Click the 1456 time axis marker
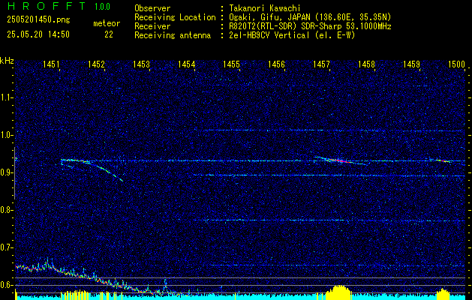This screenshot has width=472, height=300. coord(276,64)
